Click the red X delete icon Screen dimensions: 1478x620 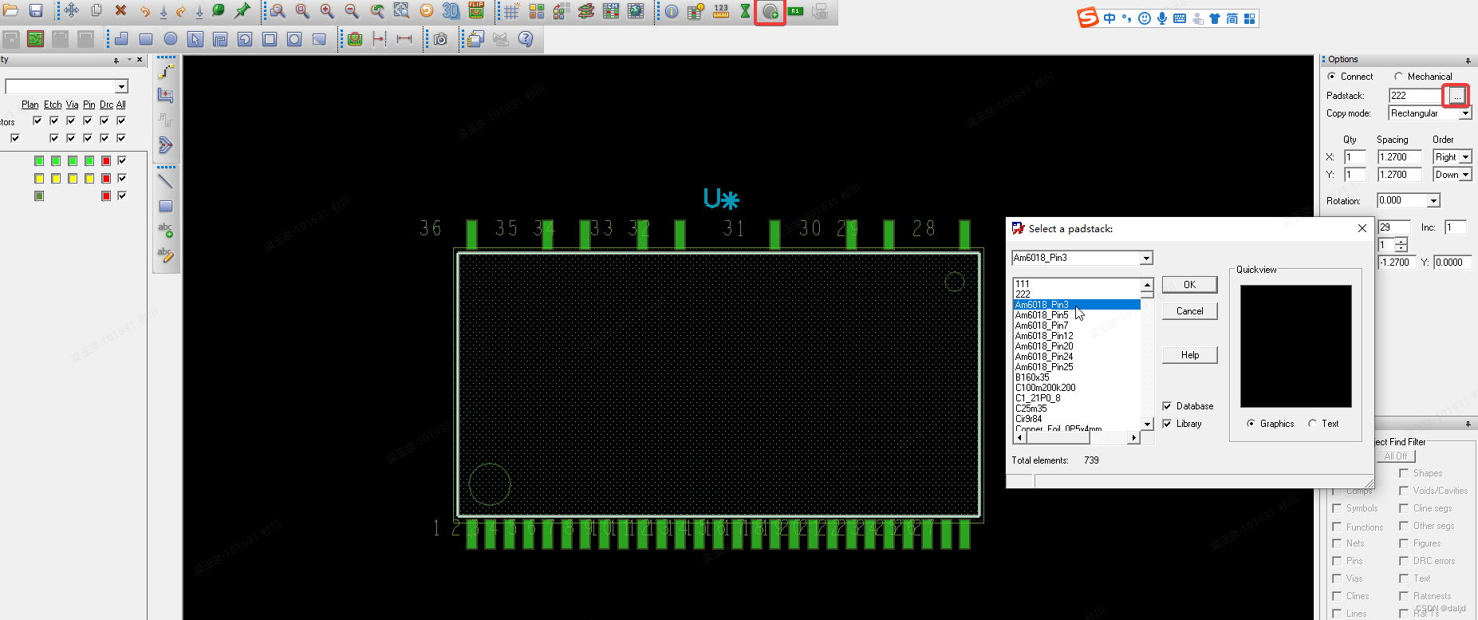click(x=120, y=10)
